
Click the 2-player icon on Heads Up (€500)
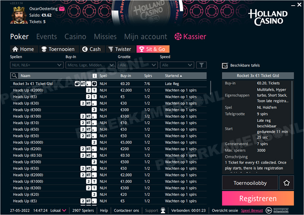point(94,162)
